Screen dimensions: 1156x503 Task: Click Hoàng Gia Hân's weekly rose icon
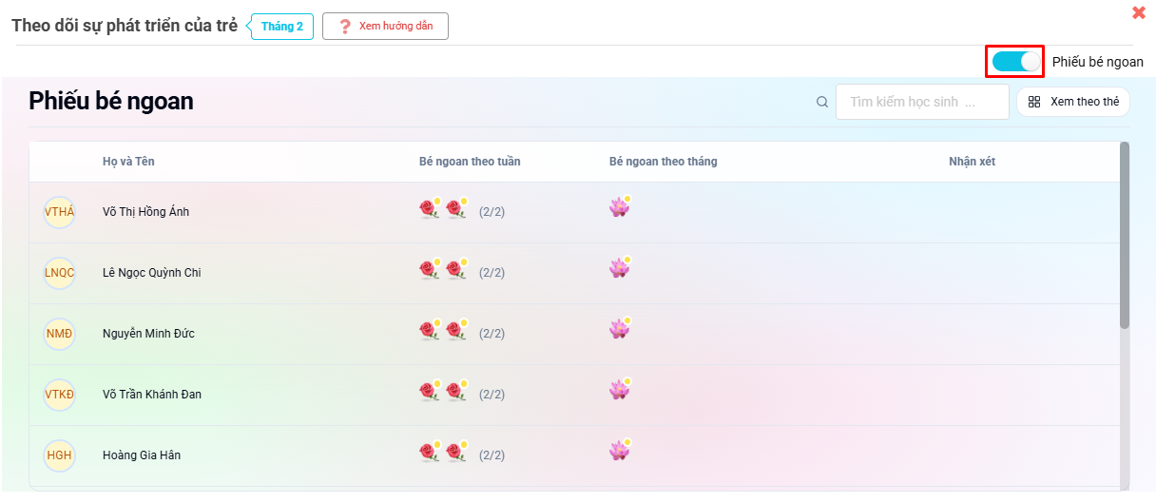430,454
